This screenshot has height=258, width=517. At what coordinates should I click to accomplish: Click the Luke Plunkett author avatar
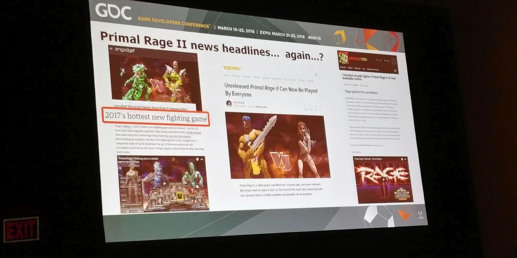click(x=229, y=103)
